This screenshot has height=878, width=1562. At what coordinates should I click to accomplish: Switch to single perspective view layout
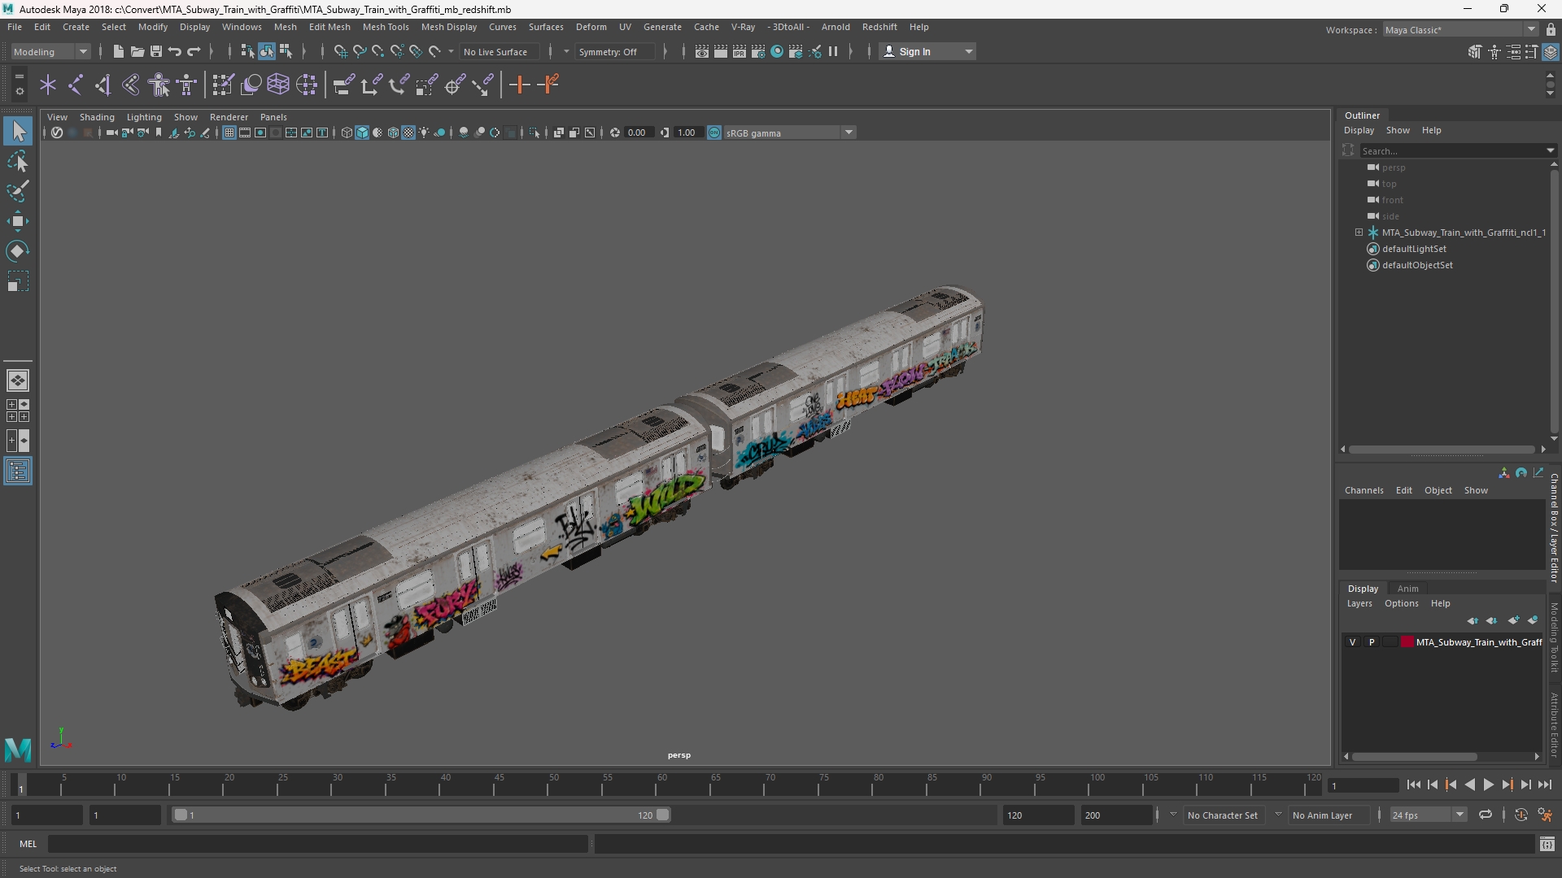pyautogui.click(x=18, y=380)
